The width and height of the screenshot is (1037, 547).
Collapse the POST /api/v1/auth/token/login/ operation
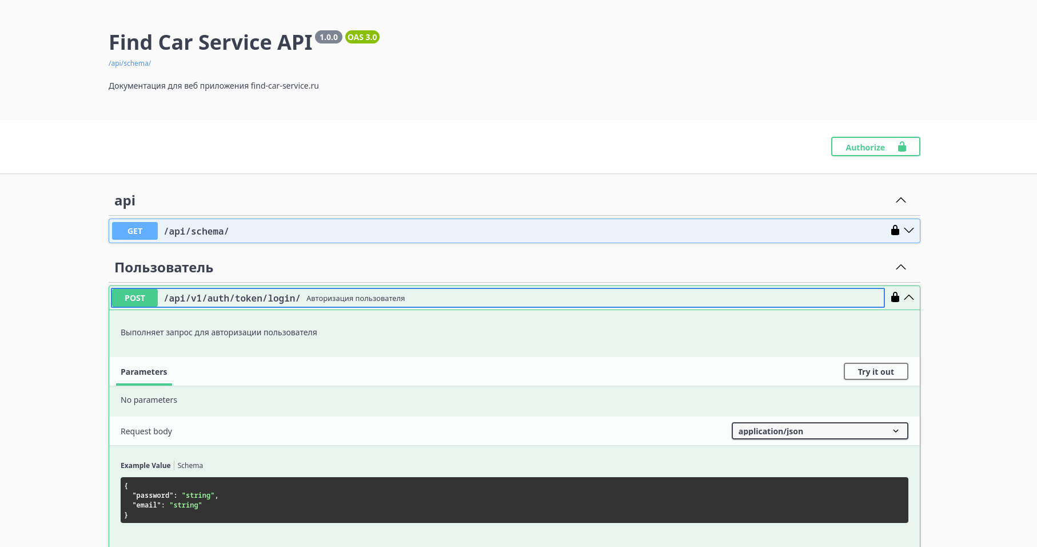click(x=909, y=298)
